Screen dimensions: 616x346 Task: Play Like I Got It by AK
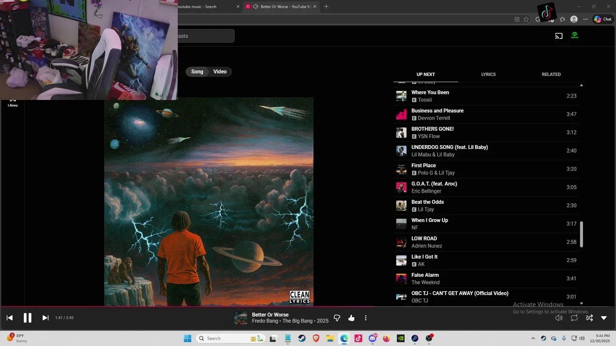click(x=486, y=260)
